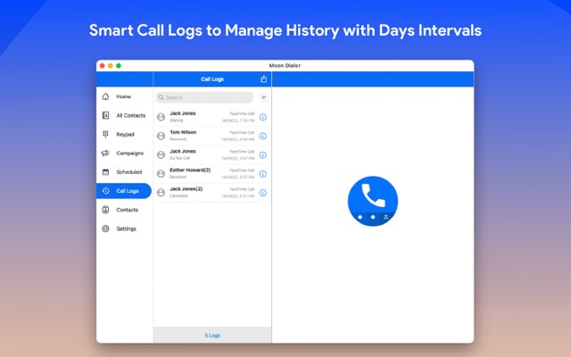Open info for Jack Jones(2) Cancelled call

click(x=263, y=192)
